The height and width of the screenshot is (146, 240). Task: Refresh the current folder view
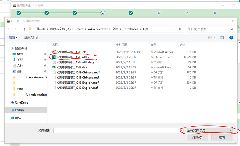click(x=180, y=29)
